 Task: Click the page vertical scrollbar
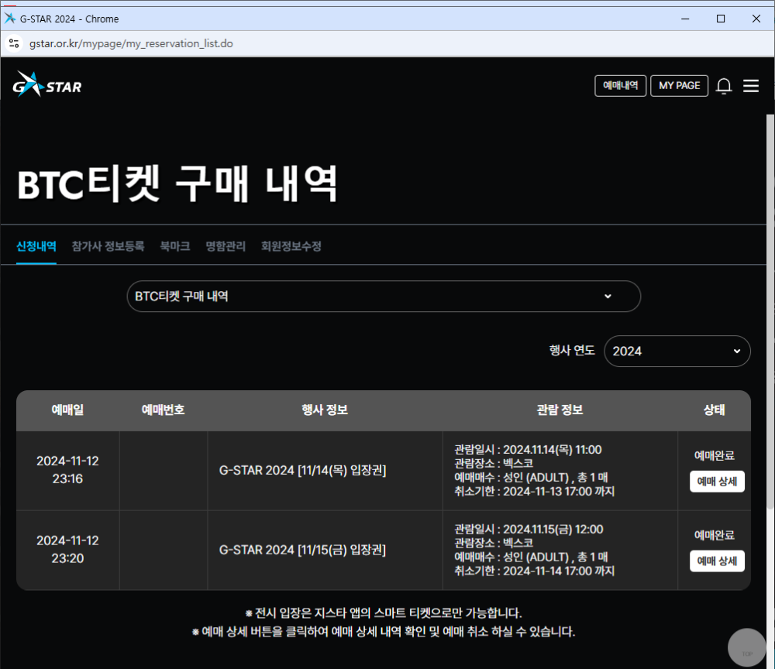pos(770,311)
